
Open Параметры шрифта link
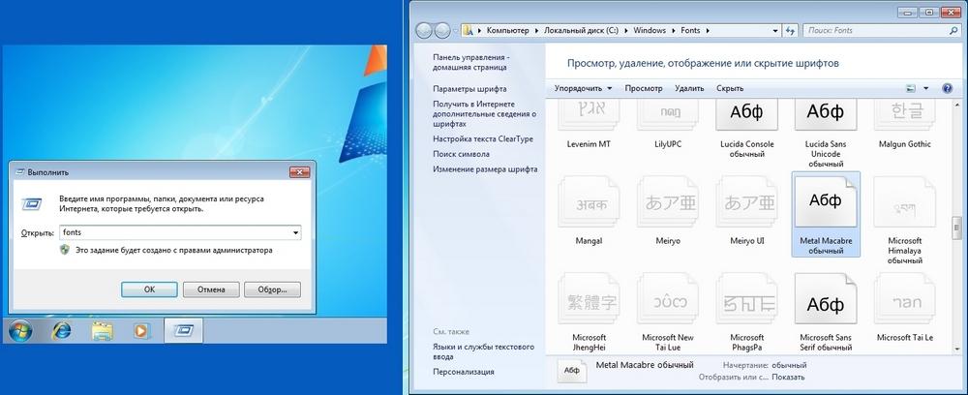(469, 88)
